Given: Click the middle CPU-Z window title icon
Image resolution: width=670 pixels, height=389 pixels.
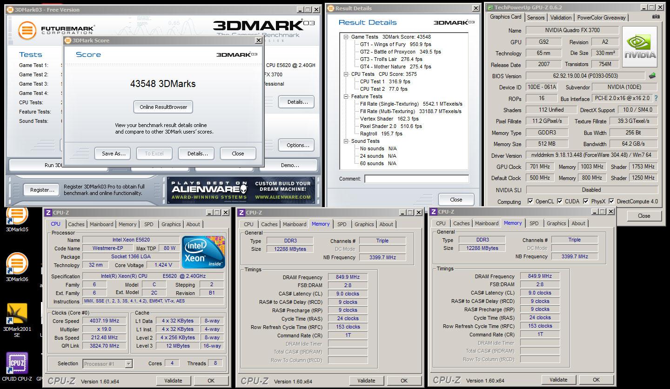Looking at the screenshot, I should pyautogui.click(x=241, y=213).
